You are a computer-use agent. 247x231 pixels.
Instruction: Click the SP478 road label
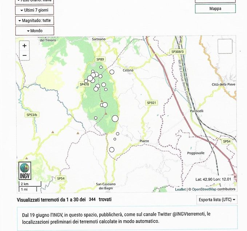click(84, 84)
